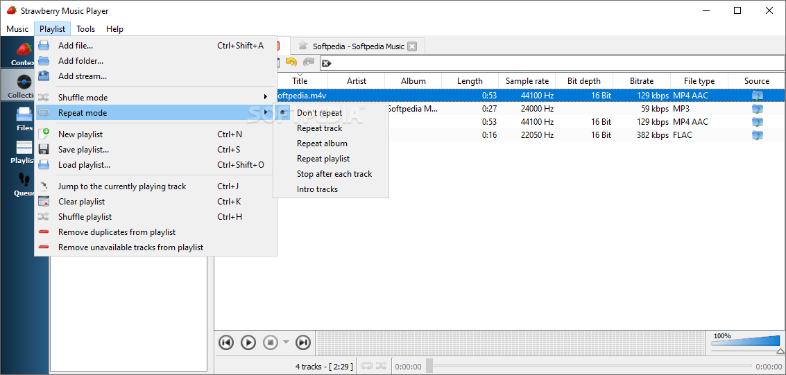Open the Playlists sidebar panel
Viewport: 786px width, 375px height.
click(x=23, y=151)
